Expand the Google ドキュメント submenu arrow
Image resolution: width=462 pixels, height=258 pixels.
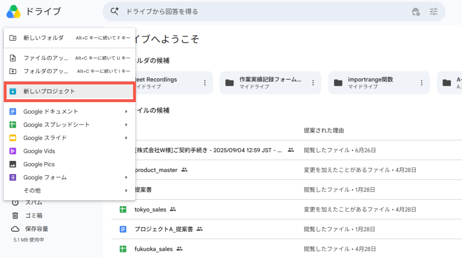(x=126, y=111)
